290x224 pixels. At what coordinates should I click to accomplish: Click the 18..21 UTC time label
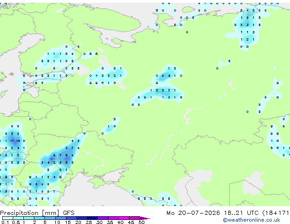(241, 213)
